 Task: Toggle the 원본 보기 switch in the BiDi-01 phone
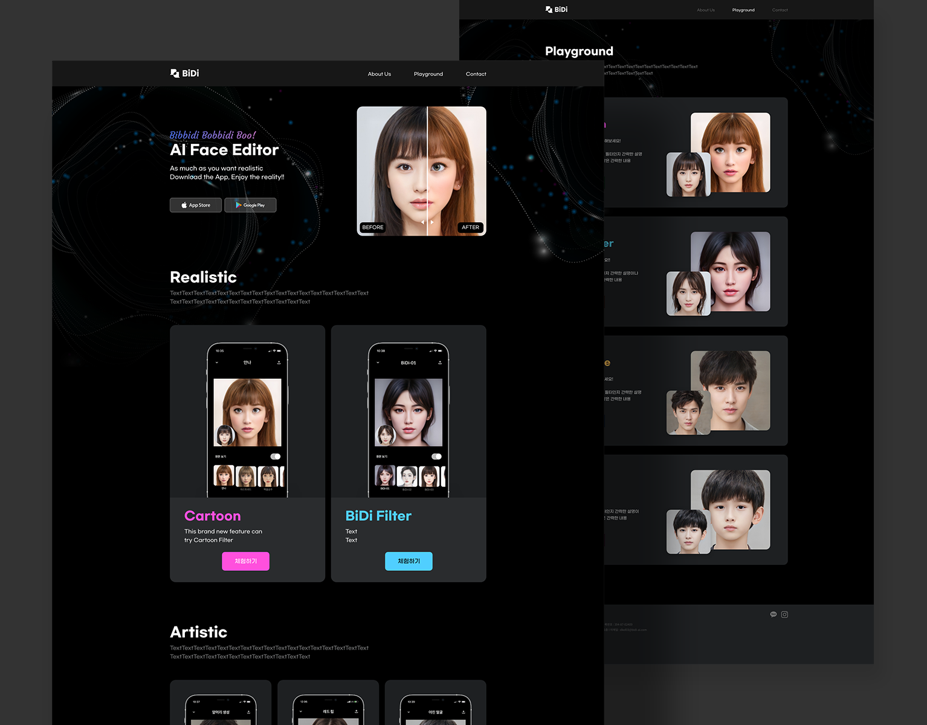[437, 456]
